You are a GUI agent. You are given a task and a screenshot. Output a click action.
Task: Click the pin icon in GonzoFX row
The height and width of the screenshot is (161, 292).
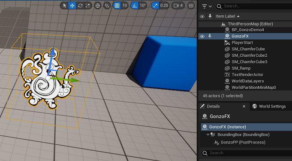[210, 36]
